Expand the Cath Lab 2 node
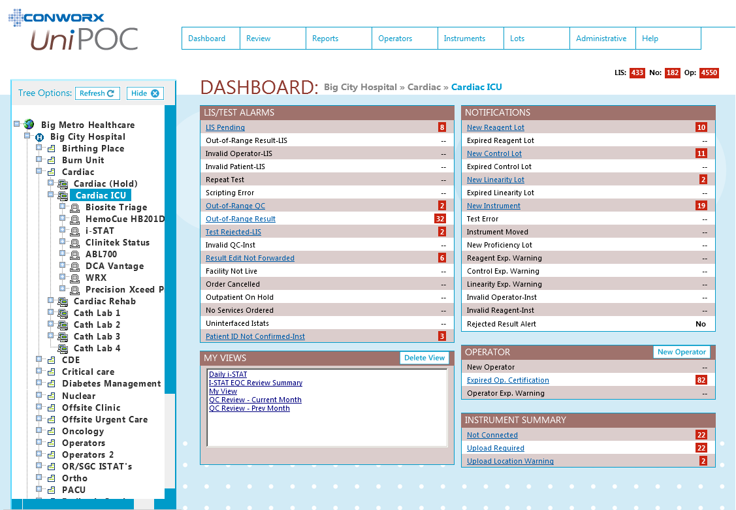736x510 pixels. point(51,324)
